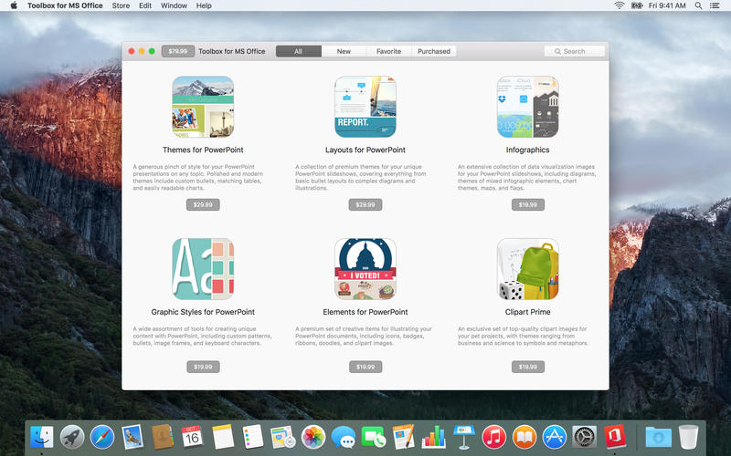
Task: Open the Themes for PowerPoint icon
Action: (x=203, y=107)
